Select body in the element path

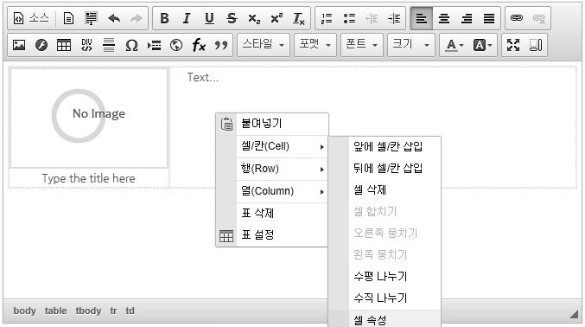point(24,311)
